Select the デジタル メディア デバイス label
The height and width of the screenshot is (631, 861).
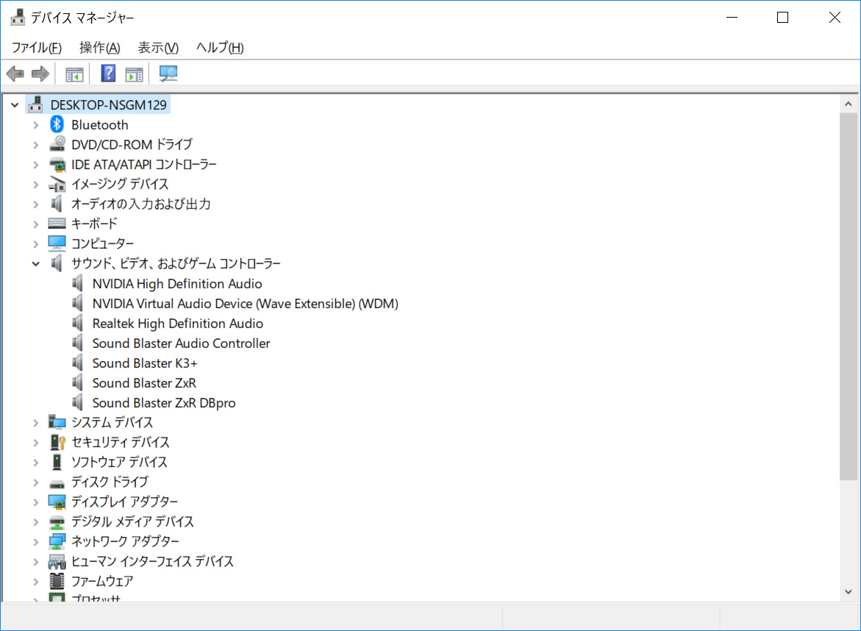click(132, 521)
